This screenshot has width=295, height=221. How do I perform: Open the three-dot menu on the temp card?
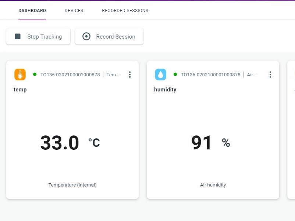pyautogui.click(x=130, y=75)
